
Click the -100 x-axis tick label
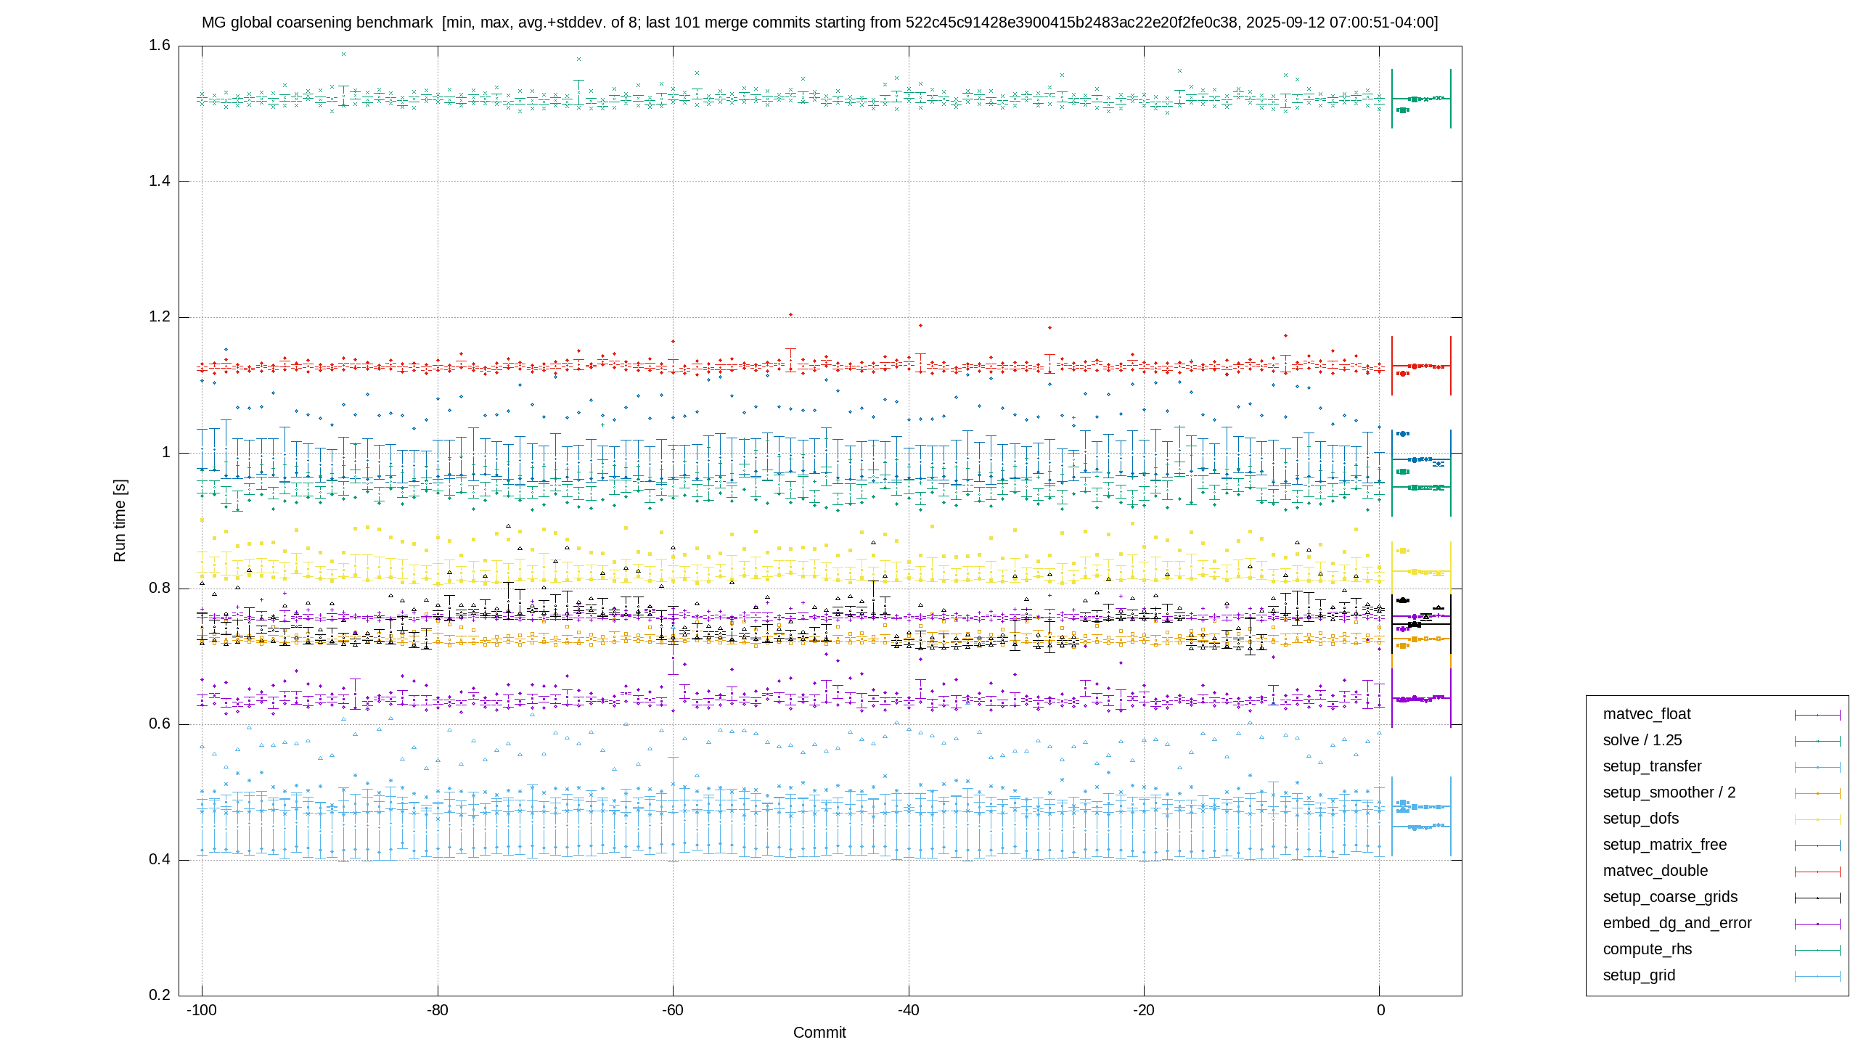[x=202, y=1010]
